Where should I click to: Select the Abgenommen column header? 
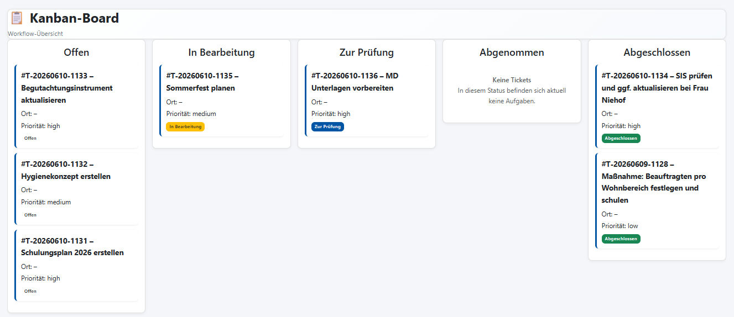[x=512, y=52]
